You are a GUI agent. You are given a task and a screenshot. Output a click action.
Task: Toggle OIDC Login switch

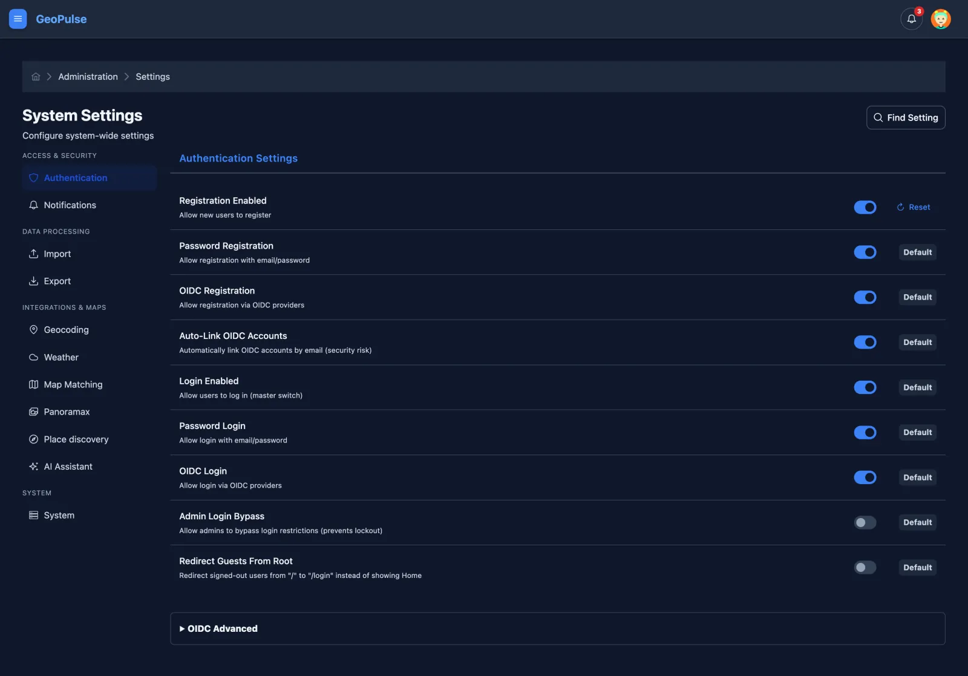coord(865,477)
